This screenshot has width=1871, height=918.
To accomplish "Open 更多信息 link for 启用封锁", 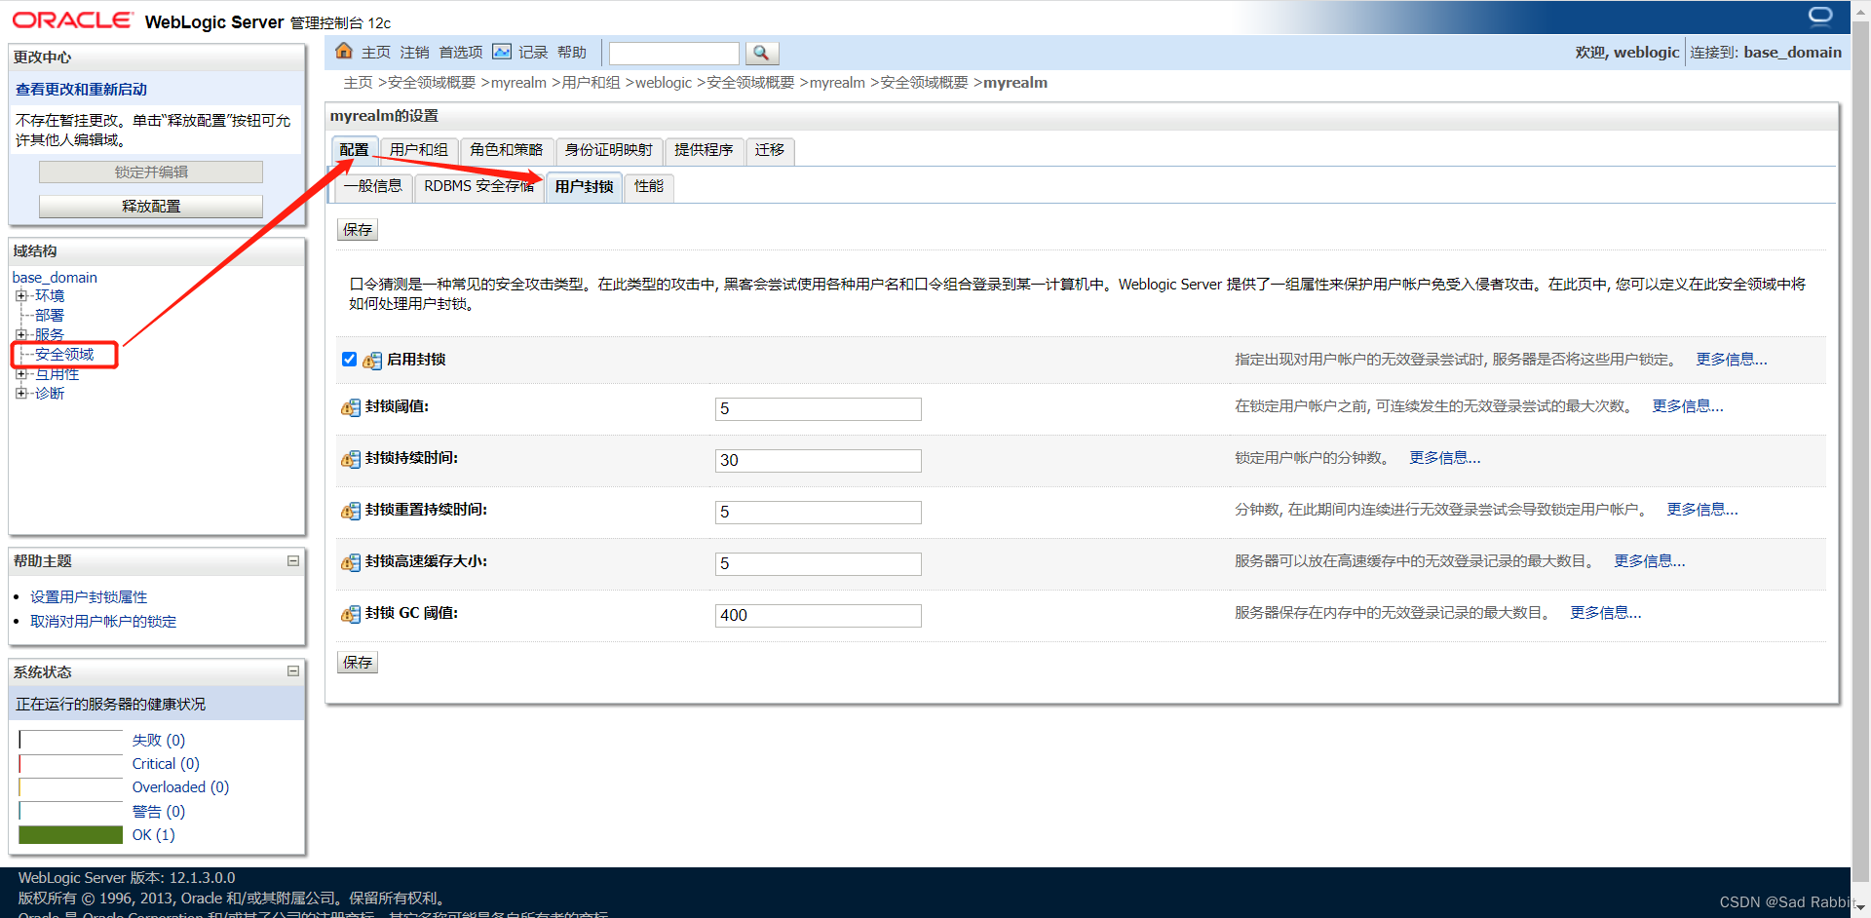I will [1732, 360].
